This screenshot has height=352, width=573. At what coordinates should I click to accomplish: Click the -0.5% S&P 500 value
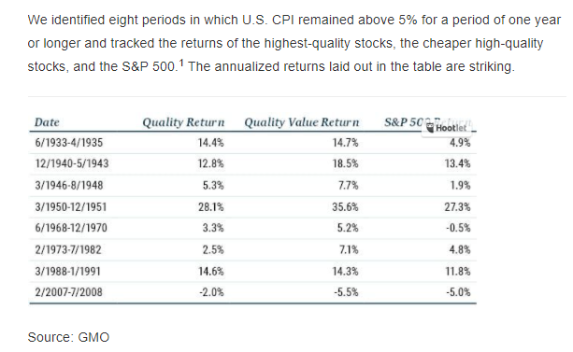458,228
